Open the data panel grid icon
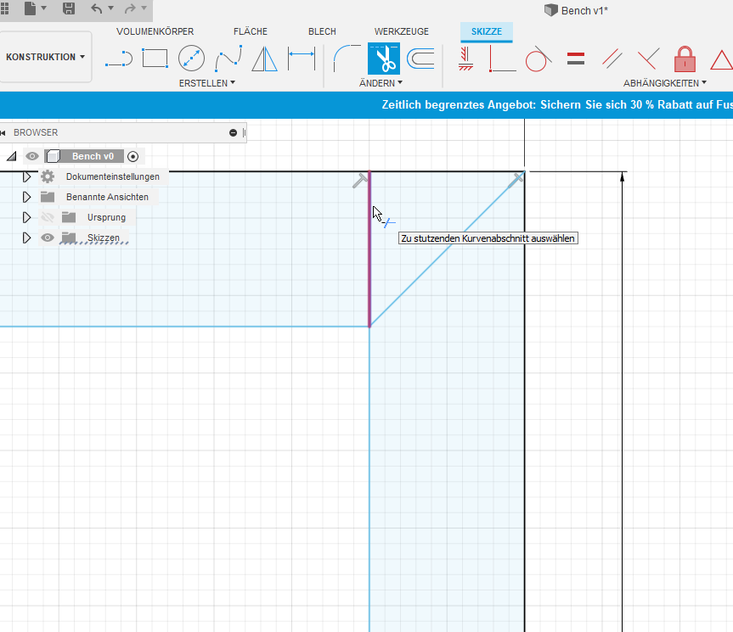Viewport: 733px width, 632px height. pos(4,8)
